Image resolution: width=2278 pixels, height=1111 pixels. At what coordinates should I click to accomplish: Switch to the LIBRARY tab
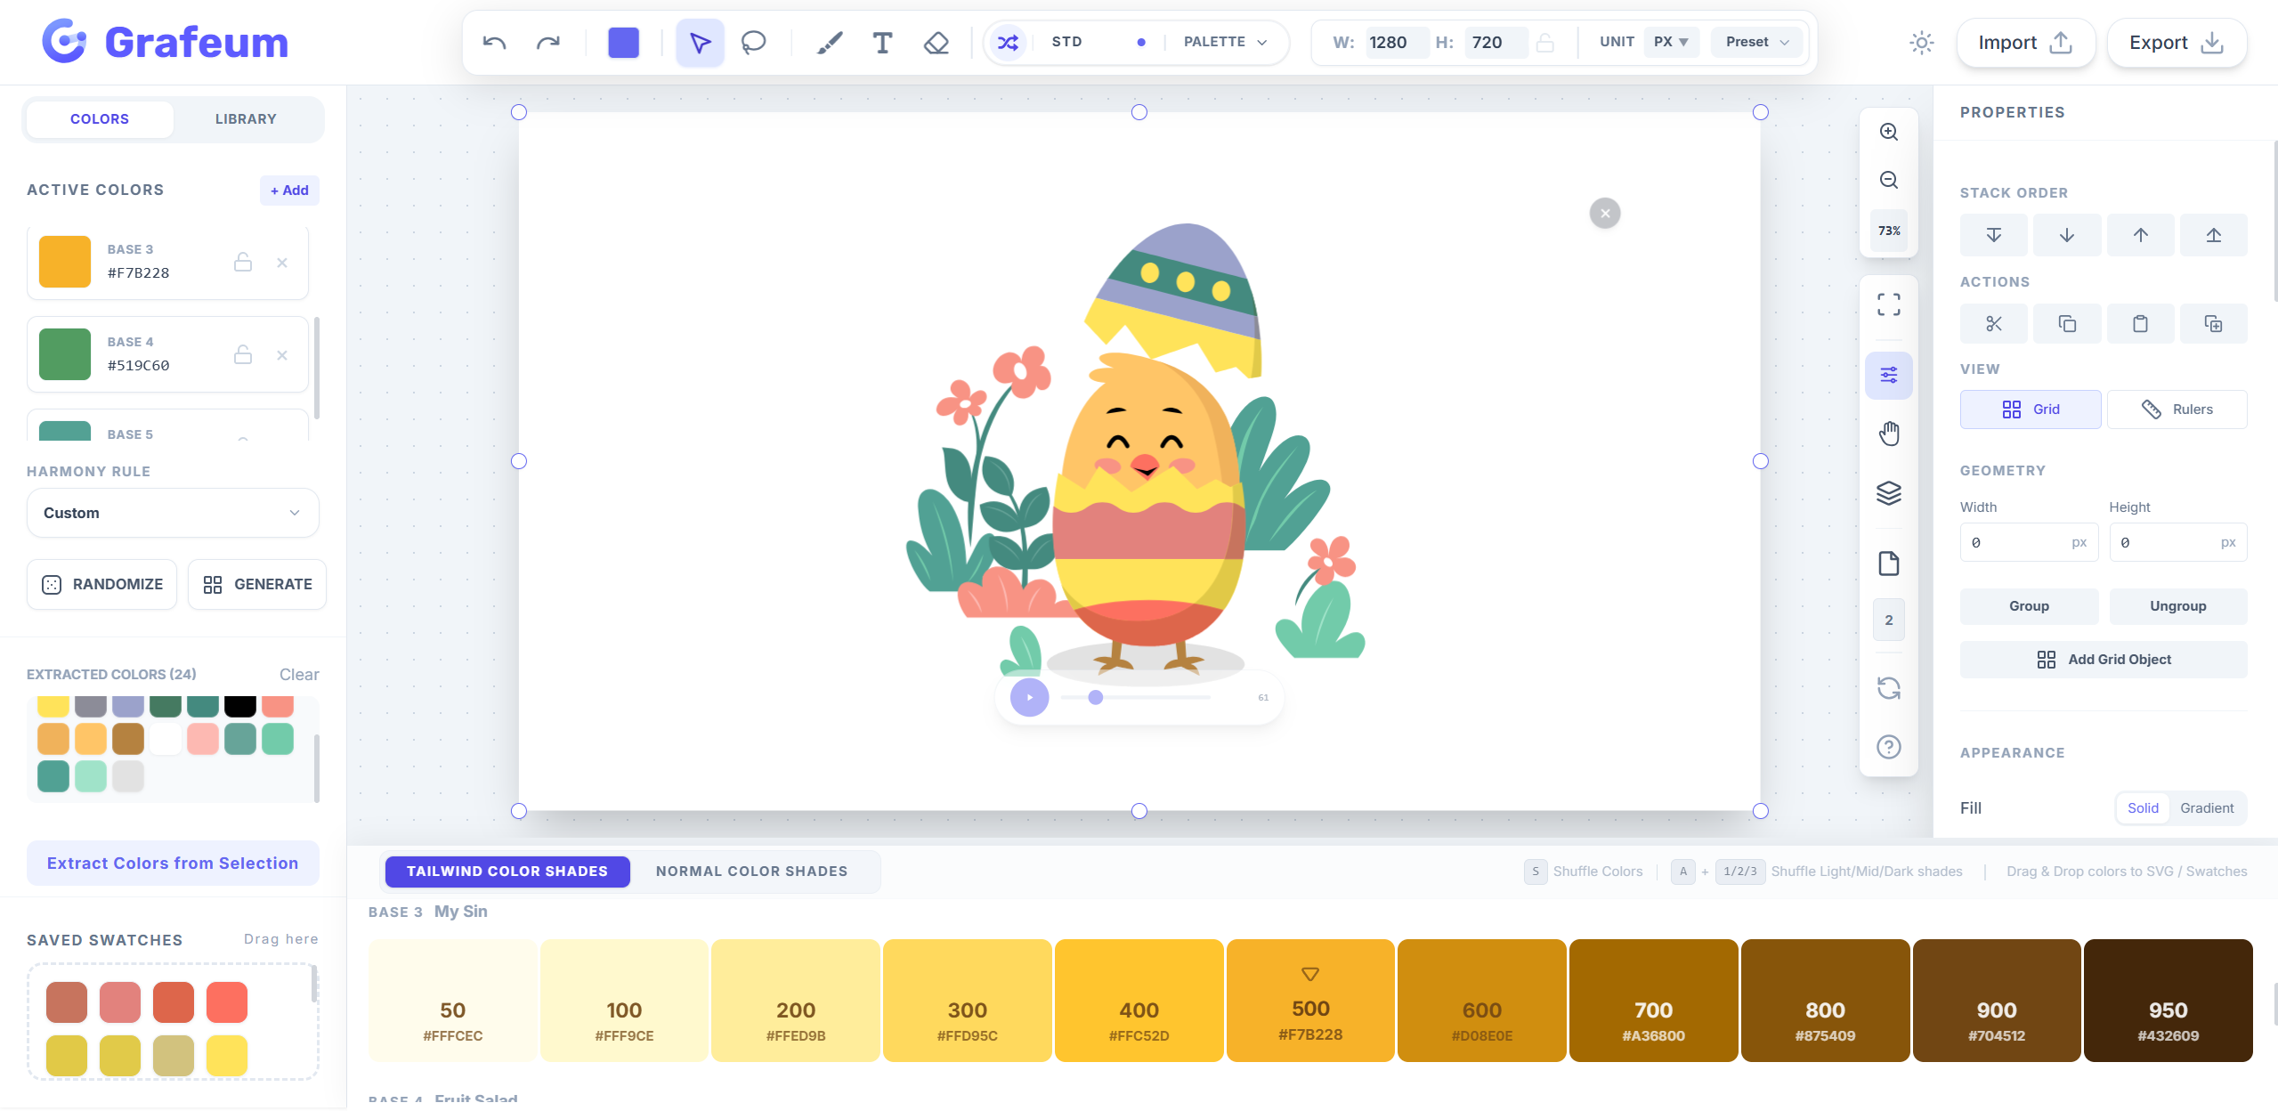point(246,118)
